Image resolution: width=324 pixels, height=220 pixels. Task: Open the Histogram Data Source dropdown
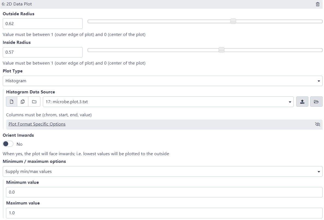pyautogui.click(x=168, y=102)
